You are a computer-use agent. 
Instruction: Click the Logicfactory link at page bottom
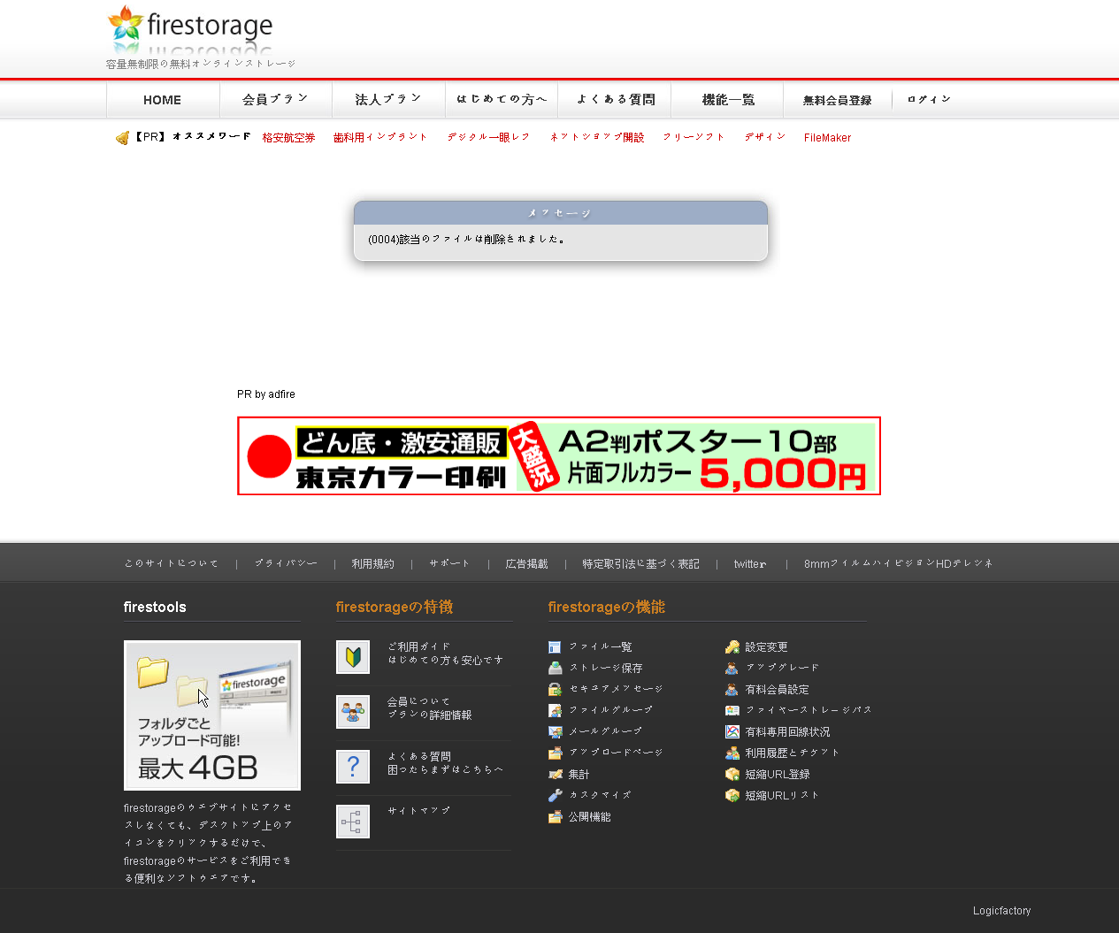point(1001,911)
